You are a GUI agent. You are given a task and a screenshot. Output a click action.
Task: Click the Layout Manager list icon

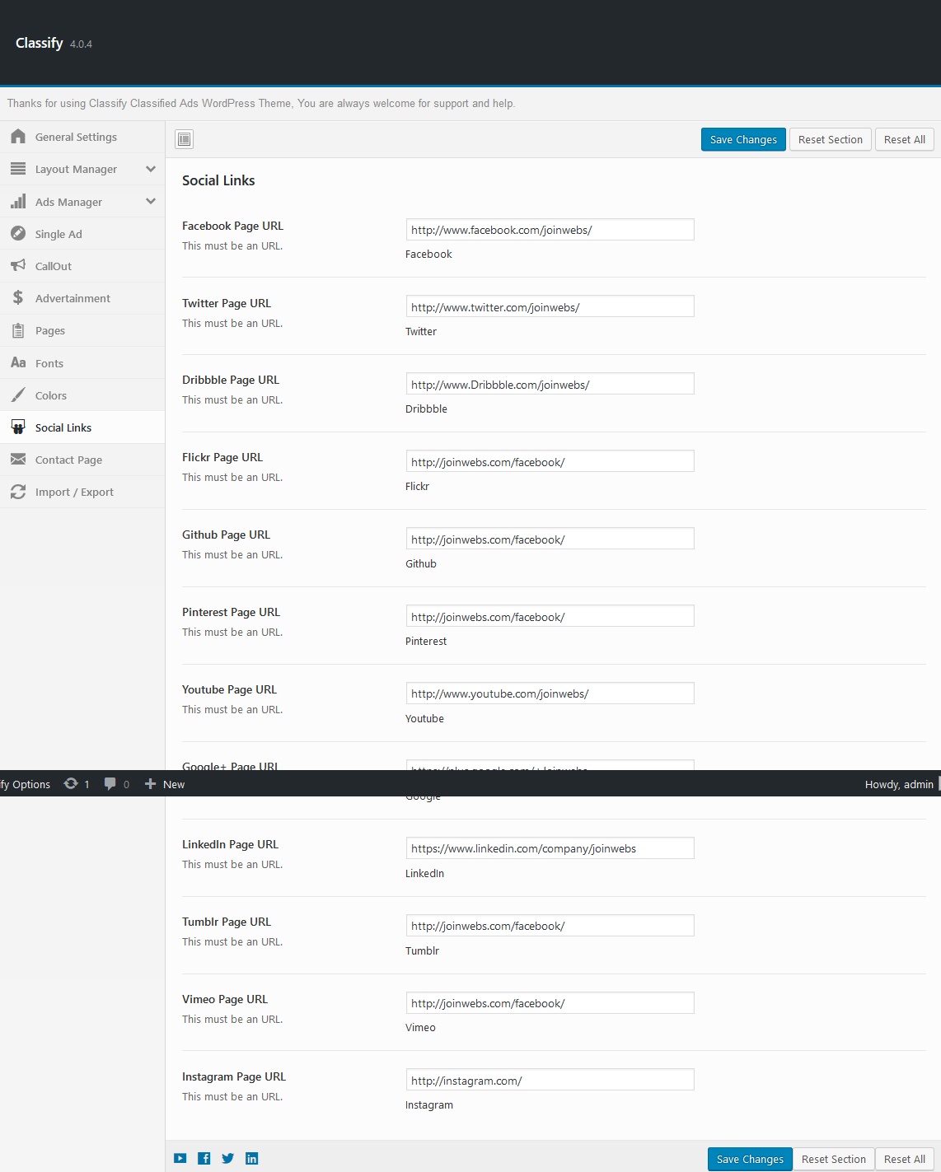pyautogui.click(x=18, y=169)
